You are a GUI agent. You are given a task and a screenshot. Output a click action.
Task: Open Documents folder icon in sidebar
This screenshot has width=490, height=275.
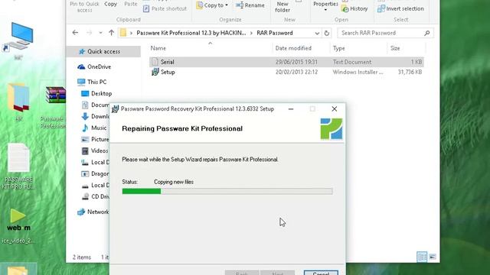[85, 105]
